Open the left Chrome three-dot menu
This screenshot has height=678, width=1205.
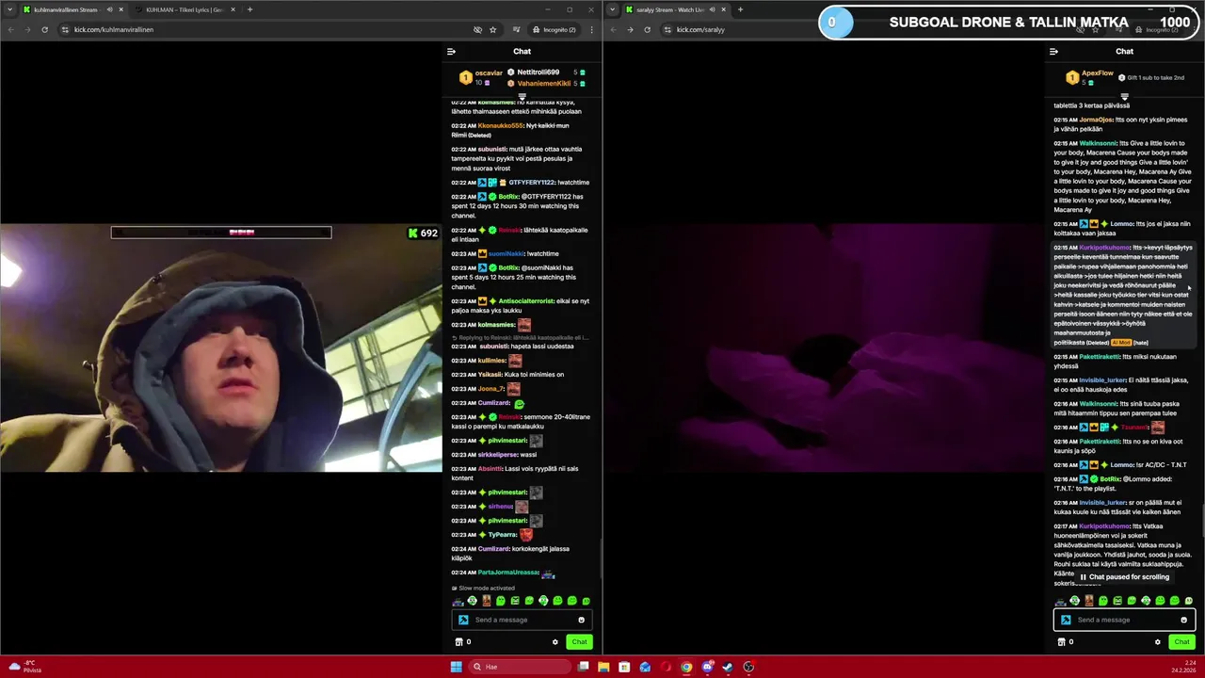point(591,29)
